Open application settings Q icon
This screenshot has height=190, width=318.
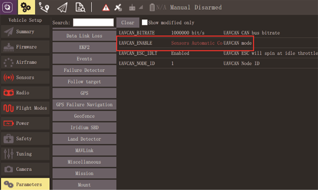(8, 7)
